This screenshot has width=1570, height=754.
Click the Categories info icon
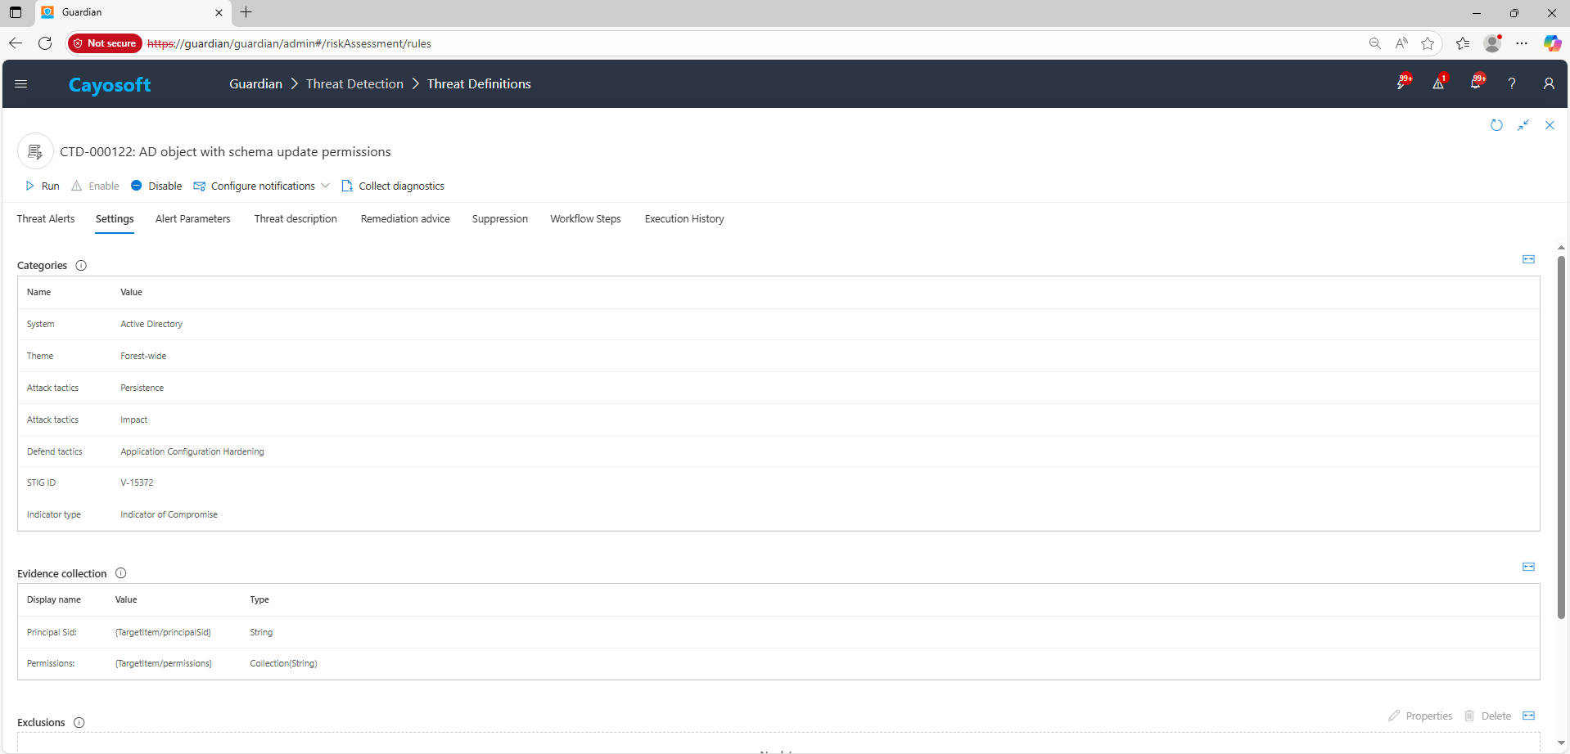81,266
